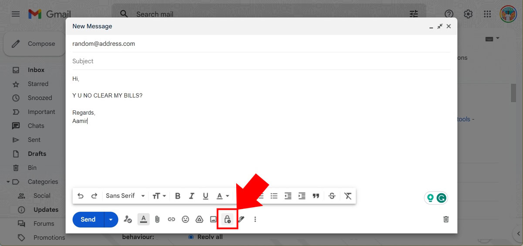This screenshot has height=246, width=523.
Task: Underline the selected text
Action: click(206, 196)
